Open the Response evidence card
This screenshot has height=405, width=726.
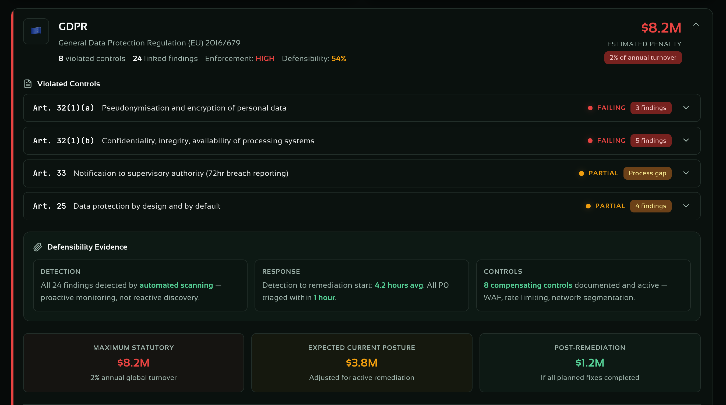[x=362, y=285]
